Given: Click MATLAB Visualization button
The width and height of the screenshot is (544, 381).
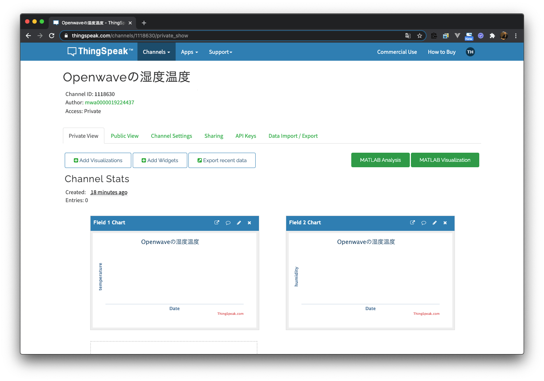Looking at the screenshot, I should [445, 160].
